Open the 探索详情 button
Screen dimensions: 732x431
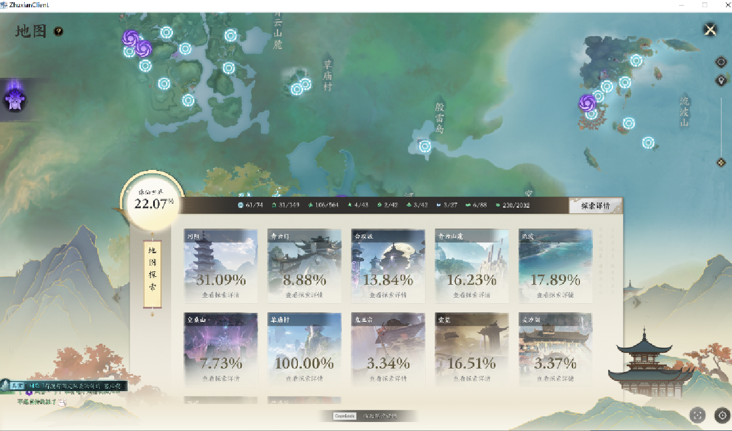point(595,206)
